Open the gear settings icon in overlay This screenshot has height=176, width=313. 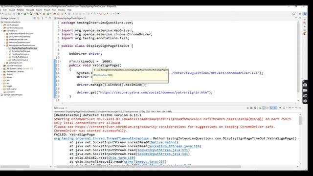point(305,101)
